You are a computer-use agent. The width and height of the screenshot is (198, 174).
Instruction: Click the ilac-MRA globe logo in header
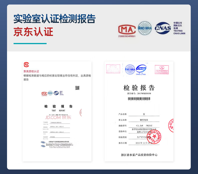tap(145, 28)
